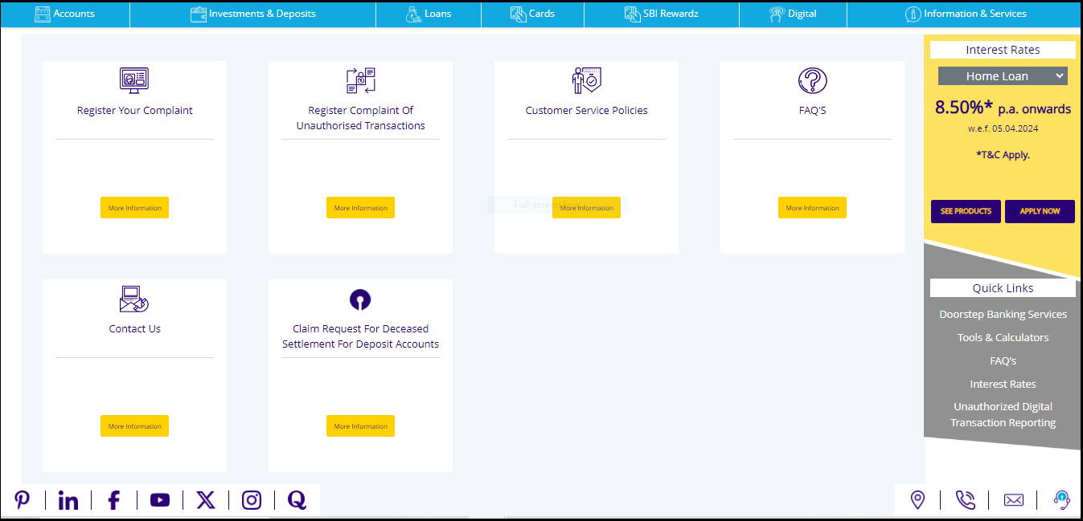1083x521 pixels.
Task: Click the FAQ'S card title
Action: pyautogui.click(x=812, y=111)
